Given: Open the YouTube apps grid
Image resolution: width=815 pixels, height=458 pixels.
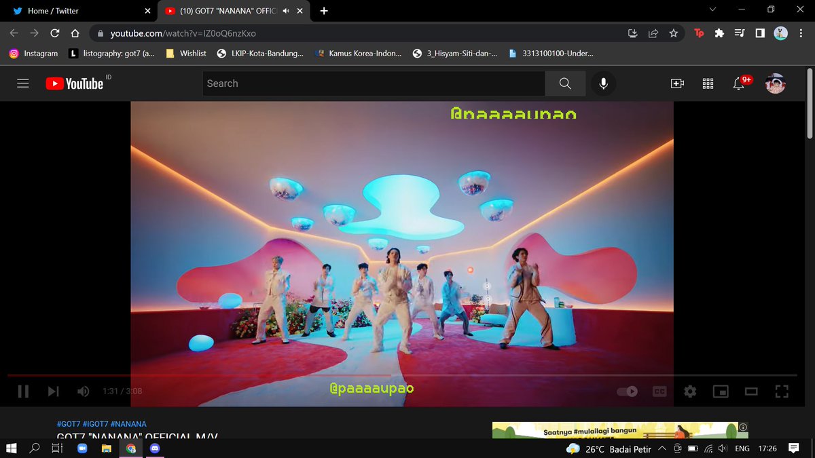Looking at the screenshot, I should click(x=708, y=83).
